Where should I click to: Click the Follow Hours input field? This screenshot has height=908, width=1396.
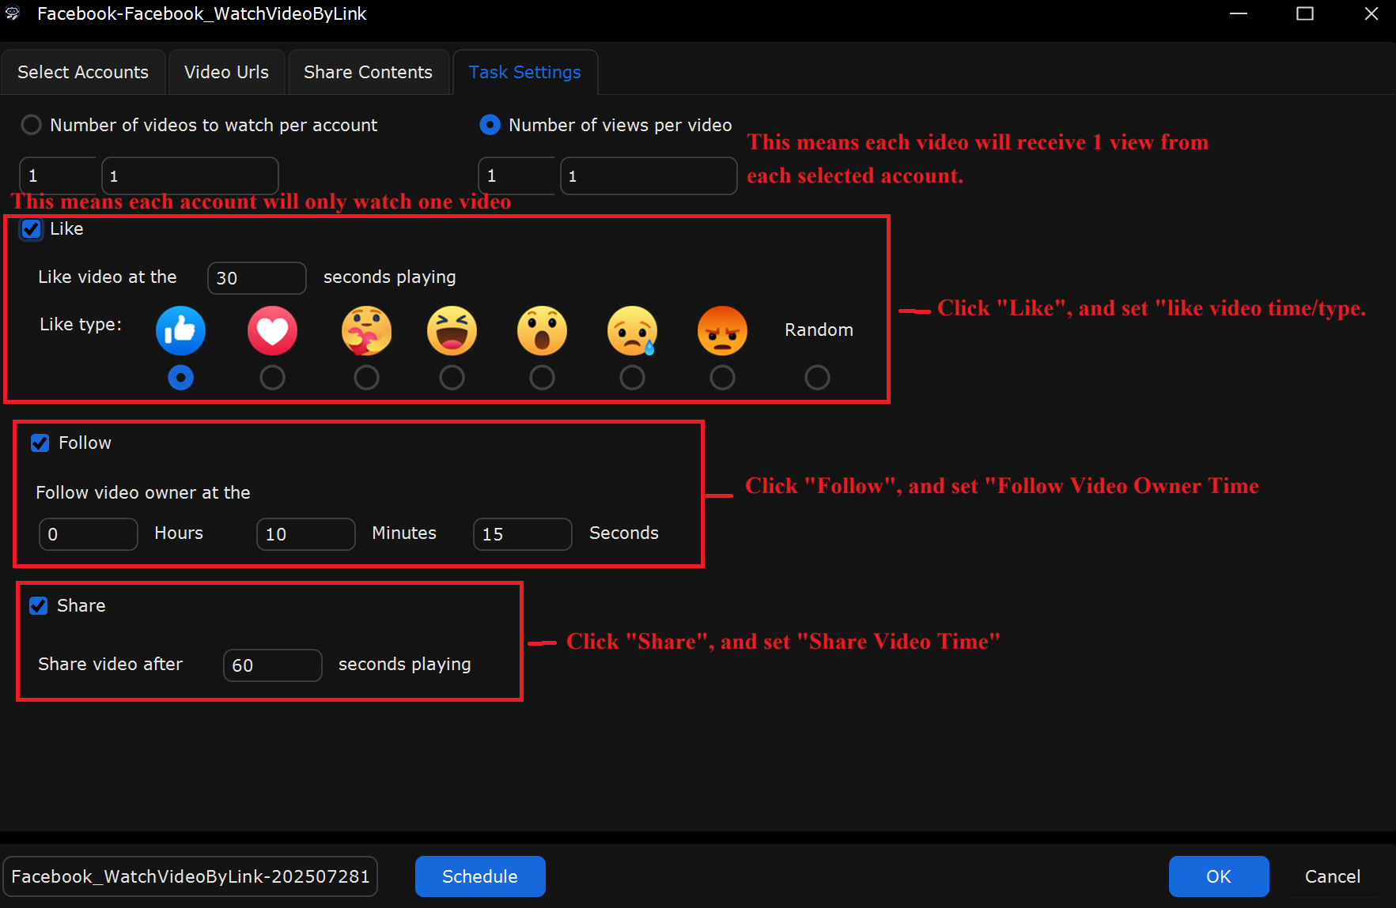tap(88, 534)
